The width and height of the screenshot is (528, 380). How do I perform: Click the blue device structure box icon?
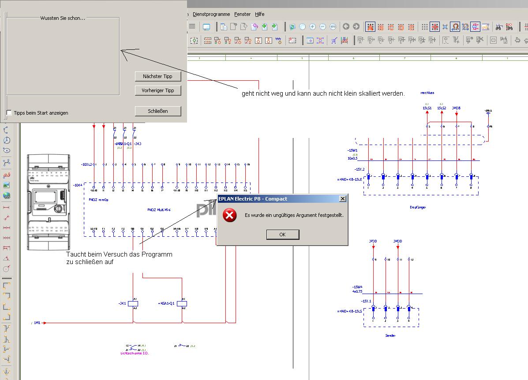coord(310,41)
